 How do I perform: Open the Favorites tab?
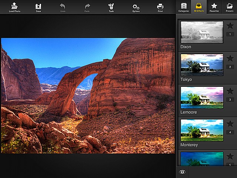coord(214,7)
